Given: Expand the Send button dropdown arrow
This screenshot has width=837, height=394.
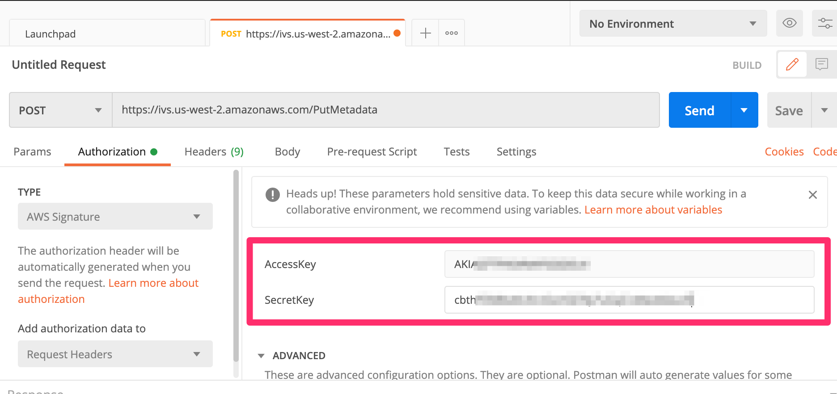Looking at the screenshot, I should point(744,110).
